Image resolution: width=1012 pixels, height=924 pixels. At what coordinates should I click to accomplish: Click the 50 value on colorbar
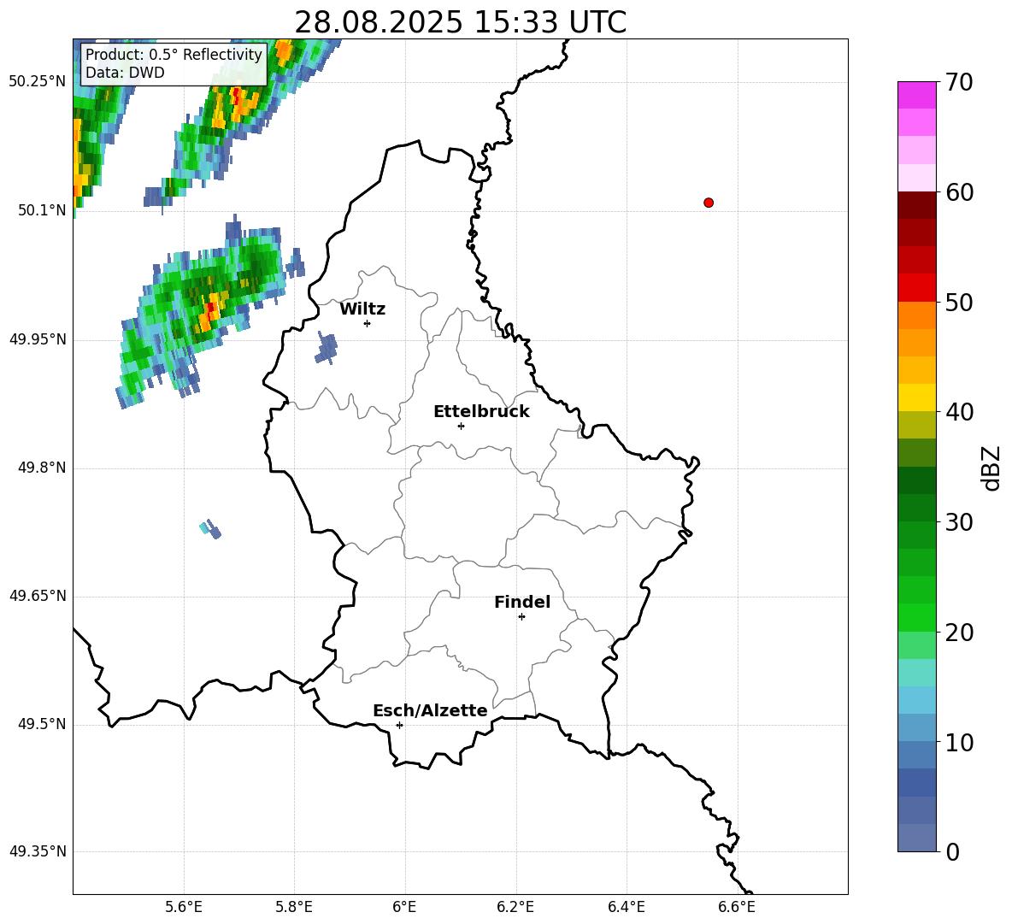click(959, 303)
